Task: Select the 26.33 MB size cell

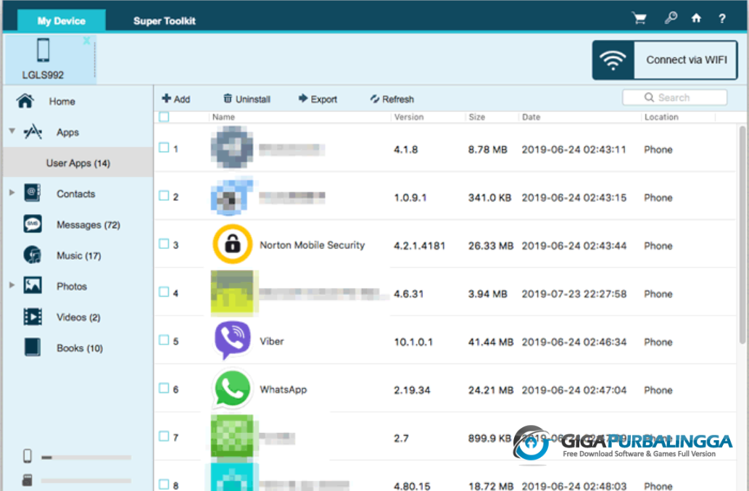Action: (491, 246)
